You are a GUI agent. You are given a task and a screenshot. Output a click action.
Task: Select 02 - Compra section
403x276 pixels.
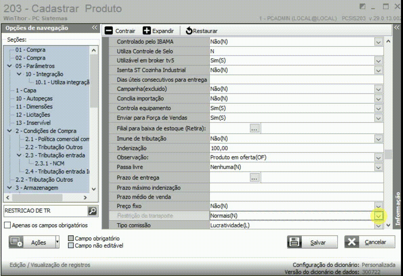pos(30,58)
